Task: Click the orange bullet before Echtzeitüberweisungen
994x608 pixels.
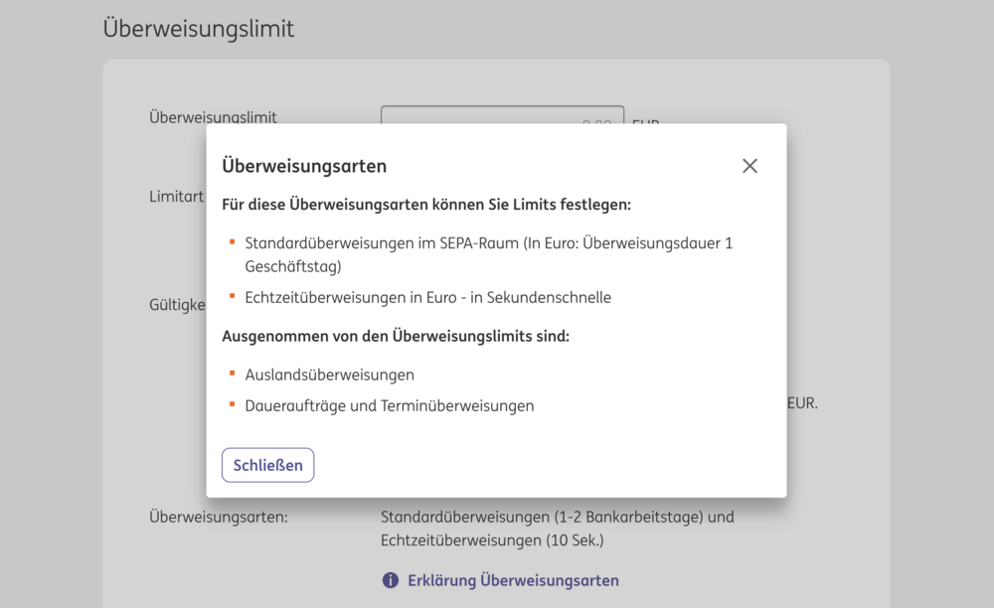Action: point(232,296)
